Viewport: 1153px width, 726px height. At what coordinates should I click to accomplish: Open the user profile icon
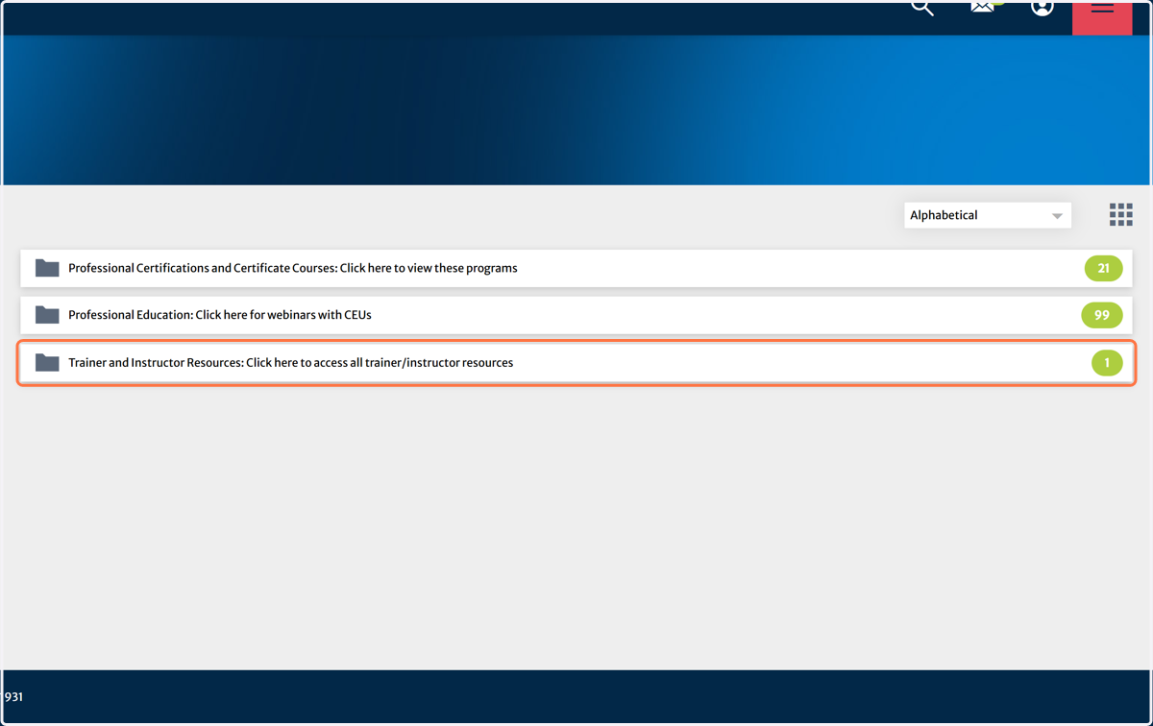coord(1043,7)
